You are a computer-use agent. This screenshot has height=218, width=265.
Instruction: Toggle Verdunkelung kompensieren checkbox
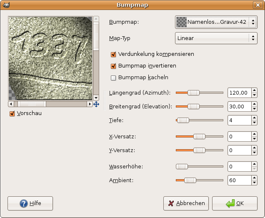113,55
